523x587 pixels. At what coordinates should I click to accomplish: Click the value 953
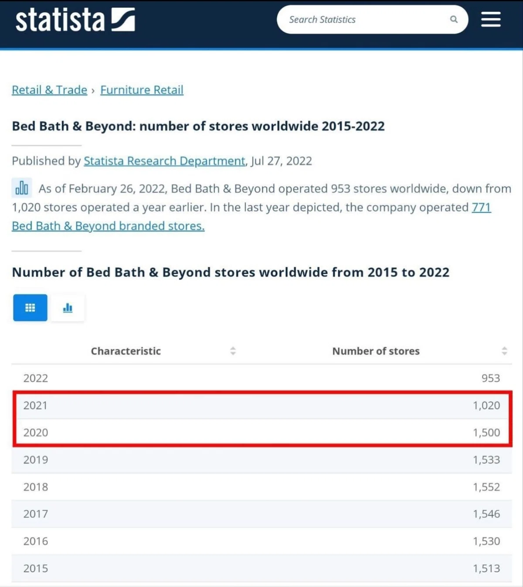click(x=491, y=378)
